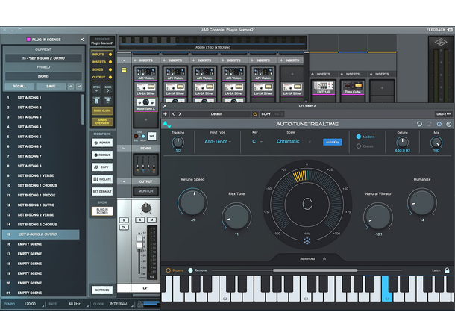Collapse the SENDS section chevron
The image size is (455, 336).
124,148
